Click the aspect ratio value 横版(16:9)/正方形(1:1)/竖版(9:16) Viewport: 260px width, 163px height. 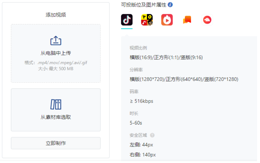tap(166, 57)
